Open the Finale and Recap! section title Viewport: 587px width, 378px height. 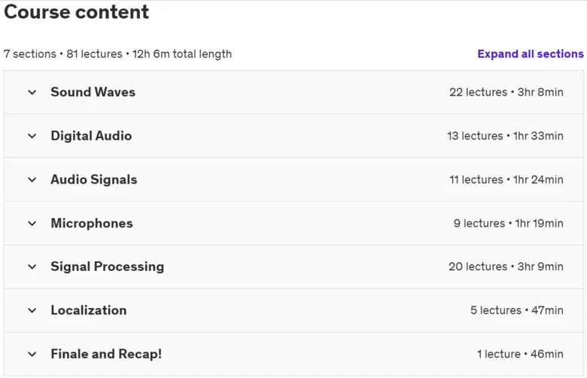(106, 354)
